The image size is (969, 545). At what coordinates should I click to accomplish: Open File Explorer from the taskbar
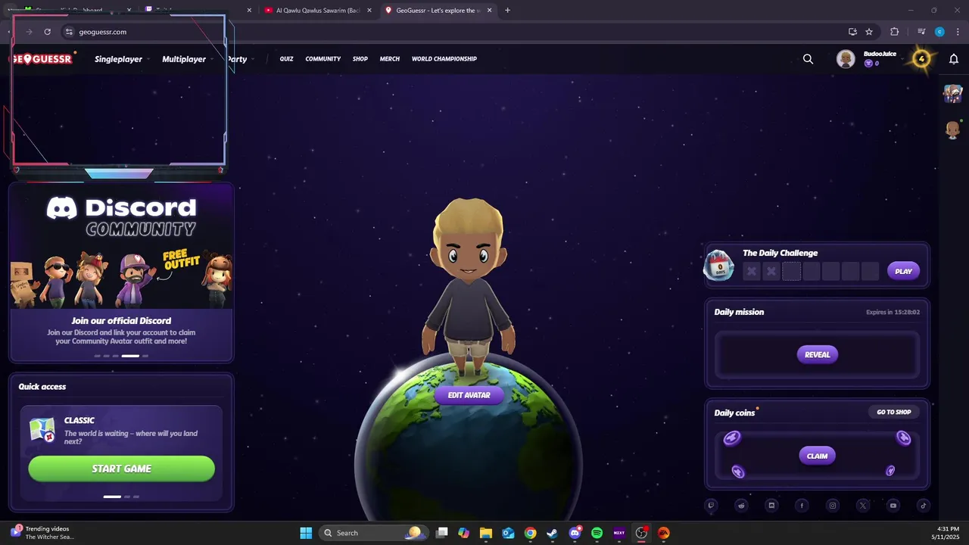[486, 533]
